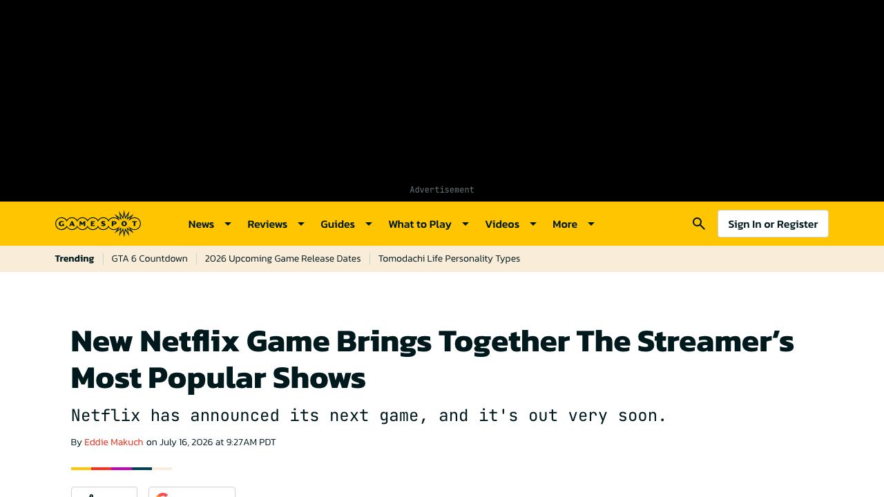This screenshot has width=884, height=497.
Task: Click the Sign In or Register button
Action: [773, 224]
